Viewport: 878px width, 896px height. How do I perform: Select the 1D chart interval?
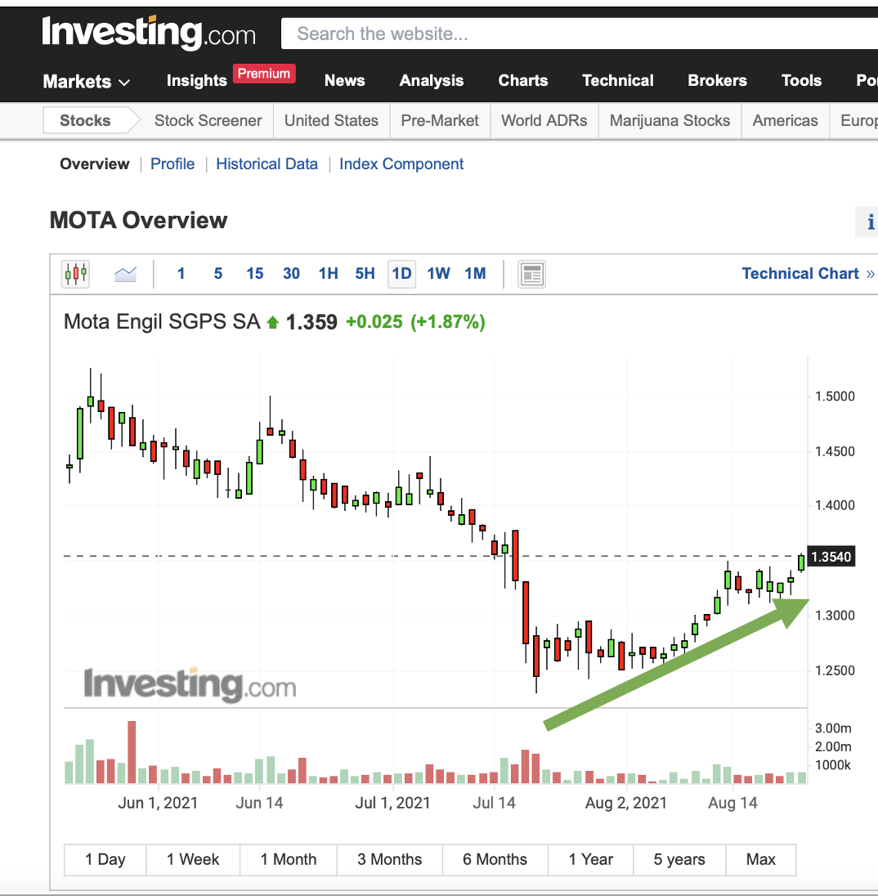click(401, 274)
